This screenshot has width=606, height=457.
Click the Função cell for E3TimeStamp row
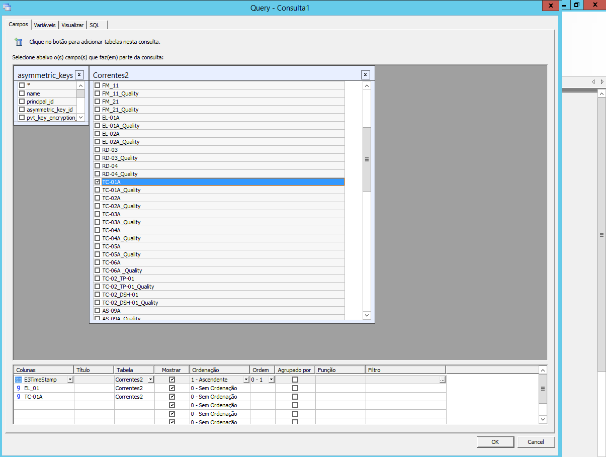click(340, 380)
